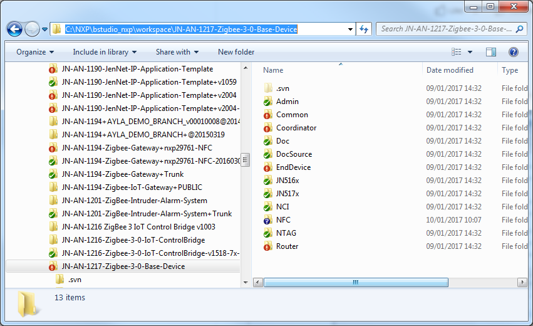Image resolution: width=533 pixels, height=326 pixels.
Task: Click the navigation pane vertical scrollbar thumb
Action: [x=246, y=160]
